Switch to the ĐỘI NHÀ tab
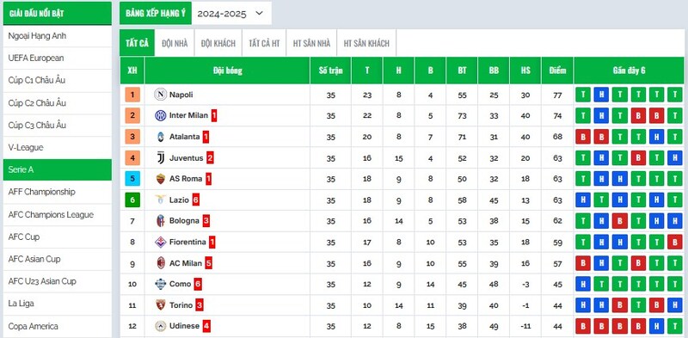Viewport: 688px width, 338px height. tap(175, 43)
